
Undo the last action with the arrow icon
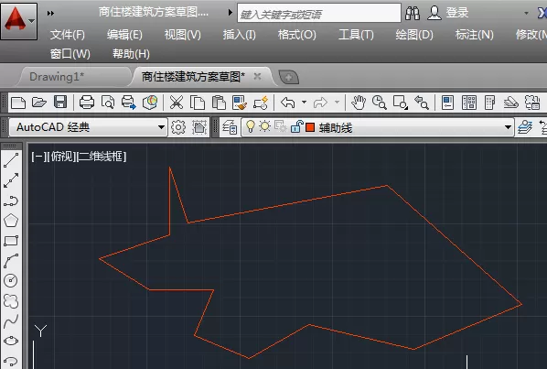(288, 103)
